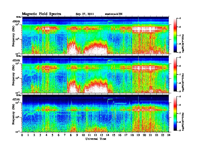201x155 pixels.
Task: Click the "station=ATH" label
Action: 114,14
